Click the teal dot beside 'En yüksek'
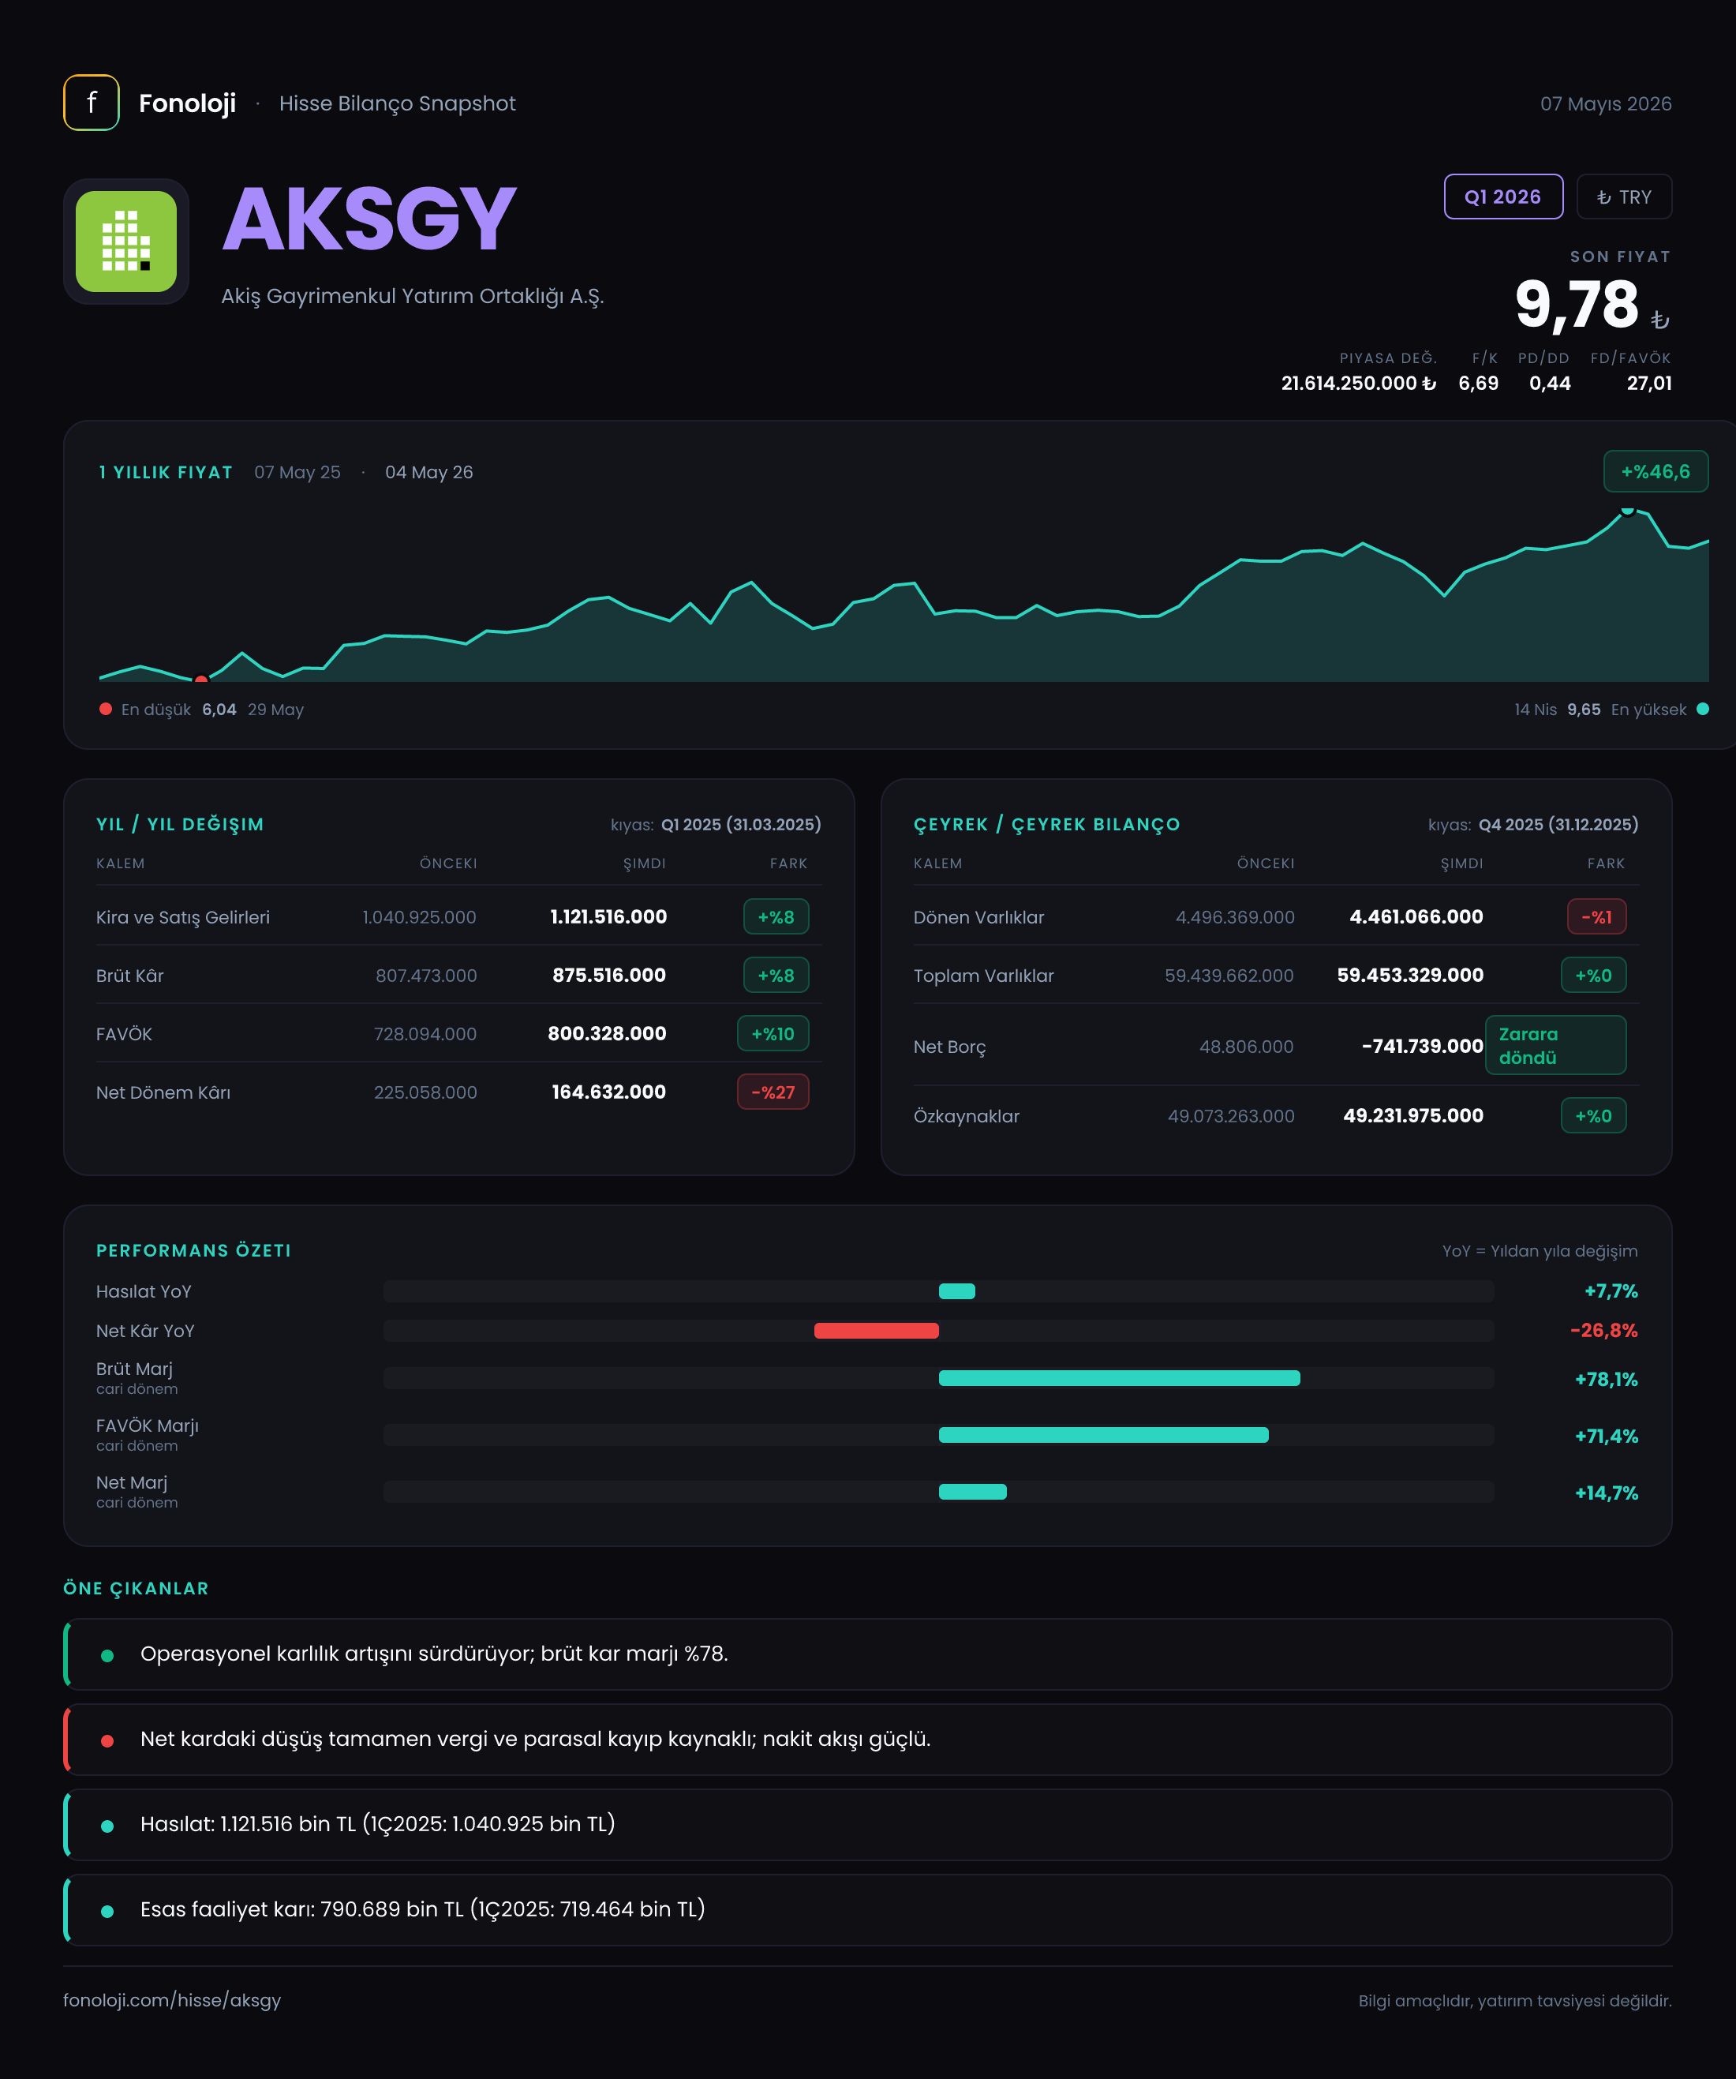Screen dimensions: 1736x2079 (1702, 709)
